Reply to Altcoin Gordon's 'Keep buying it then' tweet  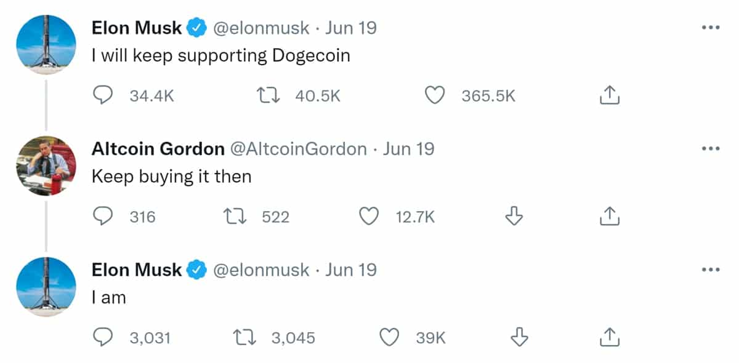(x=103, y=216)
